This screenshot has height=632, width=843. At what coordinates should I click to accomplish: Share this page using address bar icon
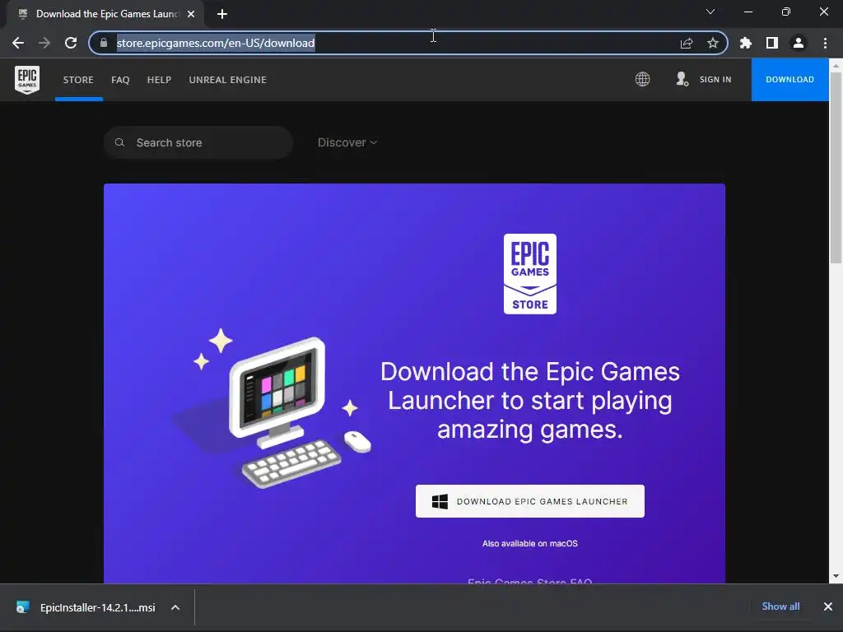pyautogui.click(x=687, y=43)
